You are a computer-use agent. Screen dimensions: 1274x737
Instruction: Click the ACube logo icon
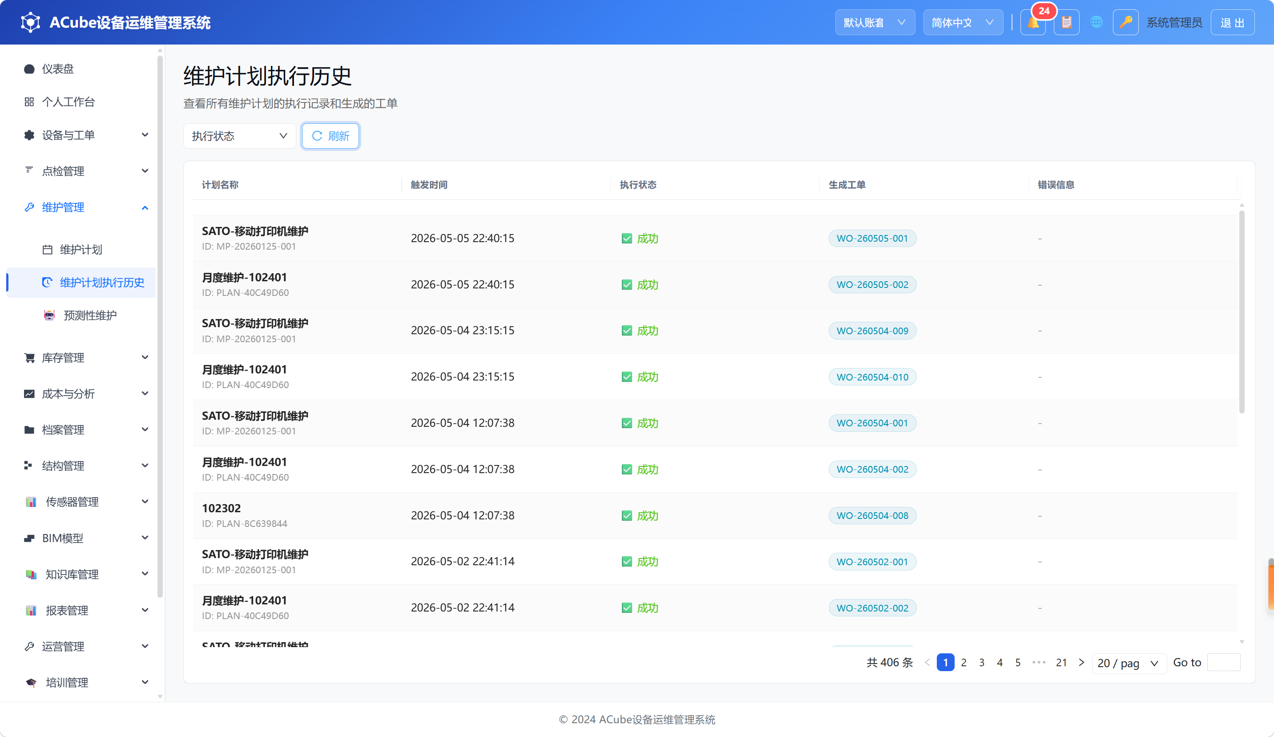coord(30,22)
